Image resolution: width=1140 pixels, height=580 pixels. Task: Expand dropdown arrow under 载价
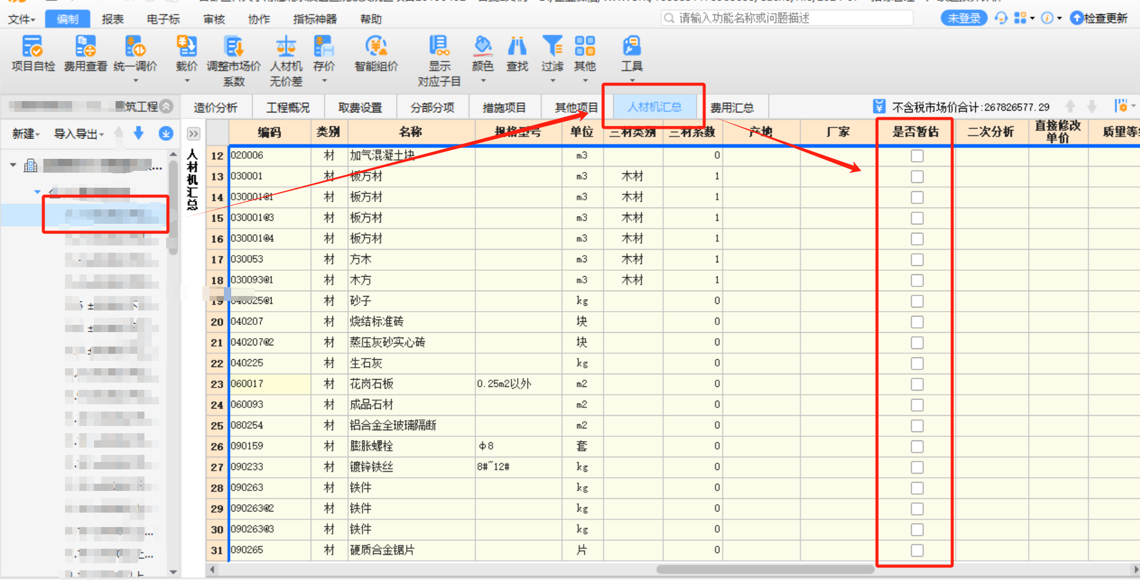point(187,80)
